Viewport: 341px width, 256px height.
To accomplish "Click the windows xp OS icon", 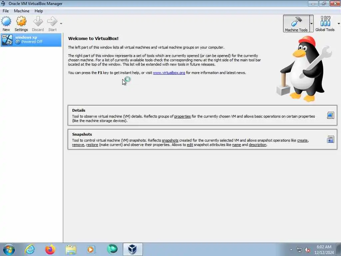I will point(7,40).
